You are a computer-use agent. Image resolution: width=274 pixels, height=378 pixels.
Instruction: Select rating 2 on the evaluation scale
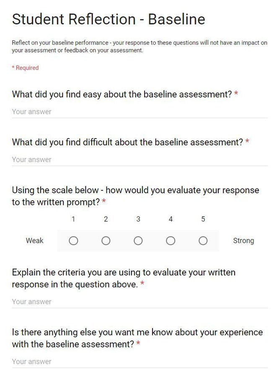tap(106, 241)
